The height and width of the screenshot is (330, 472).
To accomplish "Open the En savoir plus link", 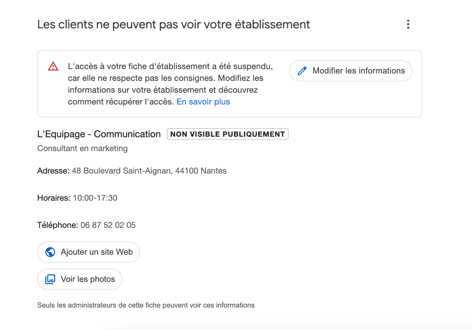I will [x=203, y=102].
